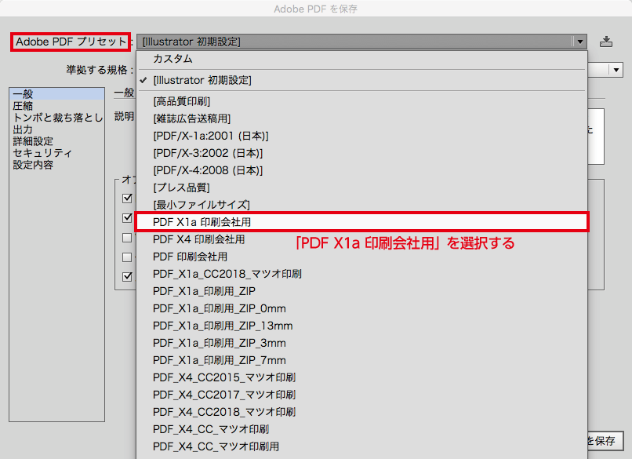Toggle the second checked options checkbox

pyautogui.click(x=127, y=217)
